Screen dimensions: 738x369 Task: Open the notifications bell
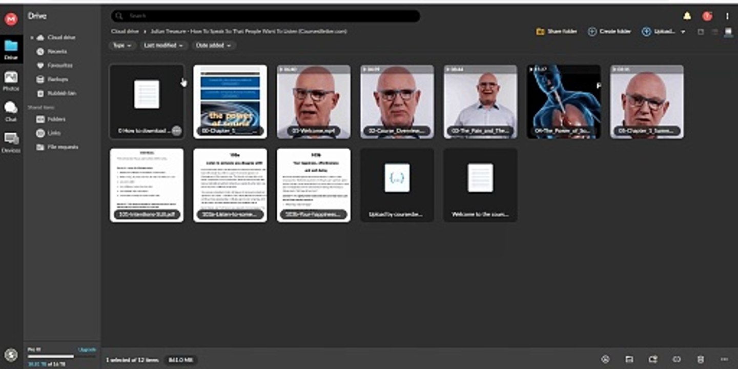click(687, 16)
